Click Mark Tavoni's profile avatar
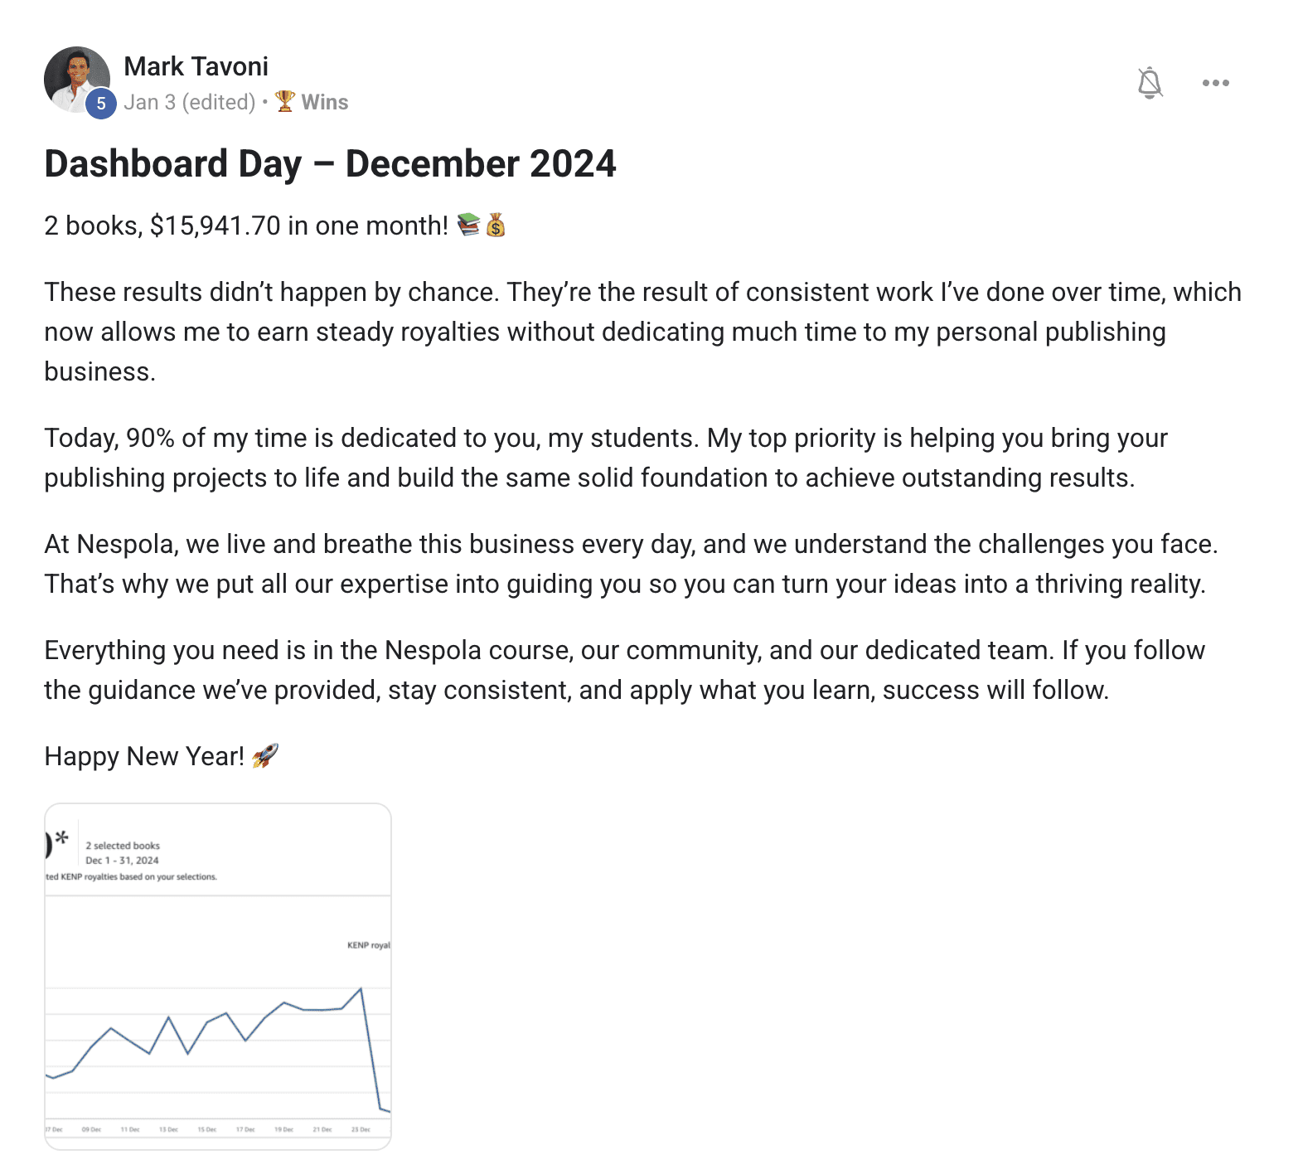Screen dimensions: 1298x1169 click(76, 78)
